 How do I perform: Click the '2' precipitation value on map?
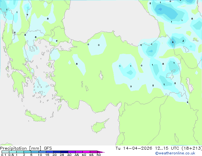[183, 41]
